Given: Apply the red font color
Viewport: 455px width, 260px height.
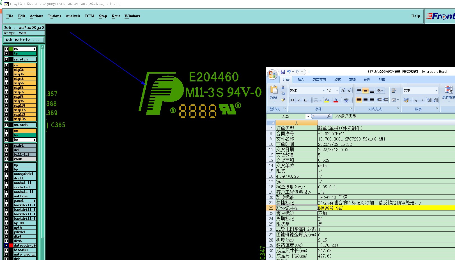Looking at the screenshot, I should [336, 100].
